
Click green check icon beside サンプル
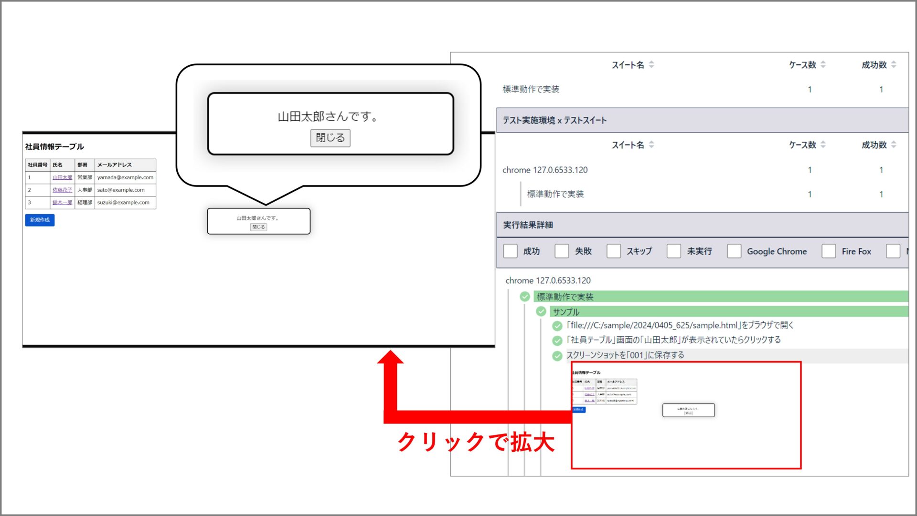tap(541, 311)
